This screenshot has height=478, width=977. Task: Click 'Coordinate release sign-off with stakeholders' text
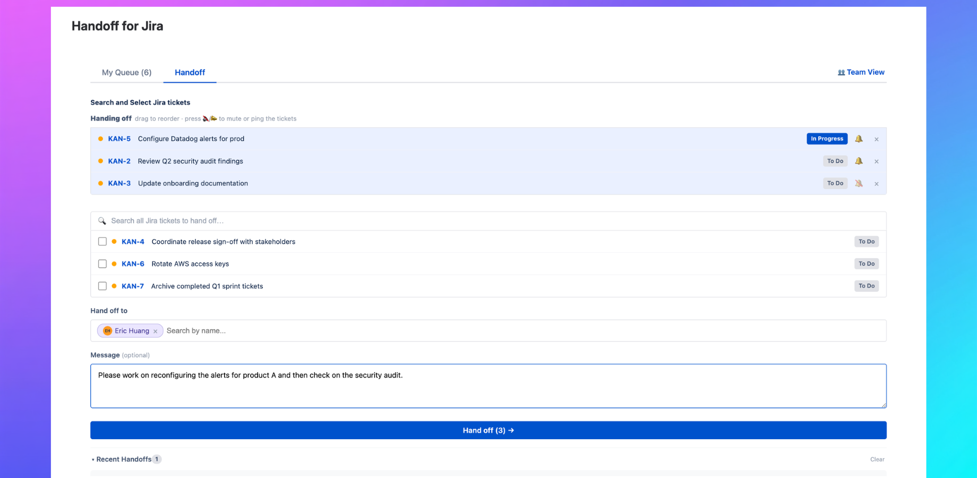pos(224,242)
